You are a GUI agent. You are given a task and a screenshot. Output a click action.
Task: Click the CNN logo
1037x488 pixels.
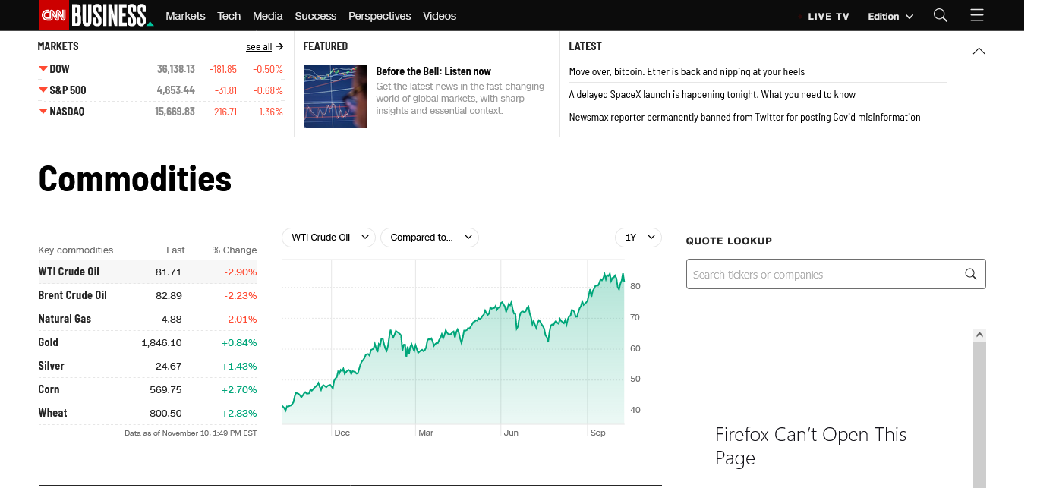coord(53,15)
